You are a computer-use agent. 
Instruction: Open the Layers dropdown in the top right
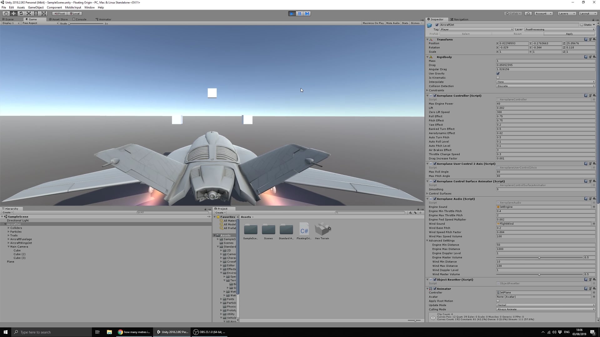click(x=567, y=13)
